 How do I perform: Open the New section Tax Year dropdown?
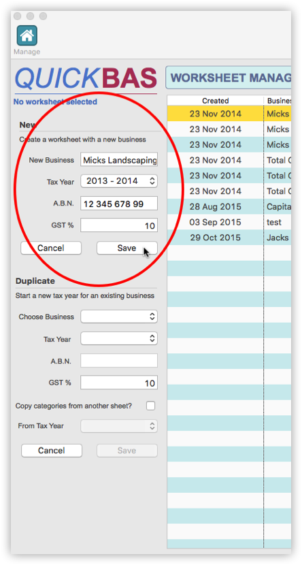tap(119, 181)
